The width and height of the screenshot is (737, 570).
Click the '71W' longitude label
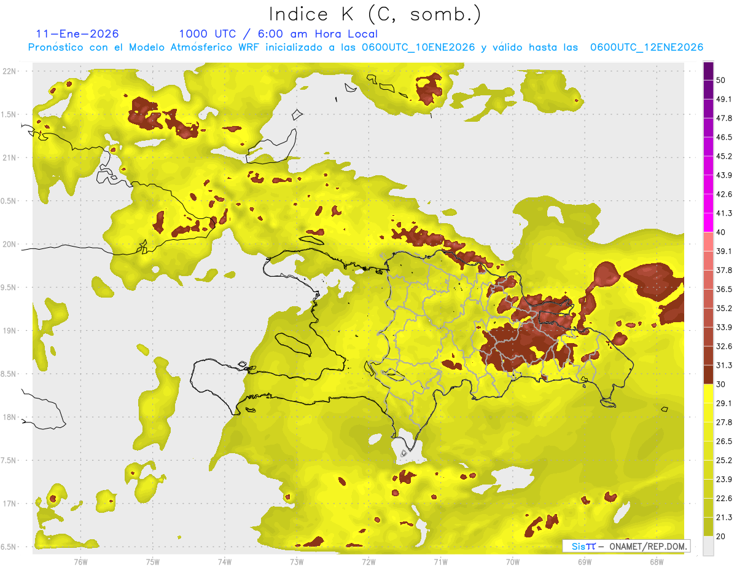coord(440,561)
